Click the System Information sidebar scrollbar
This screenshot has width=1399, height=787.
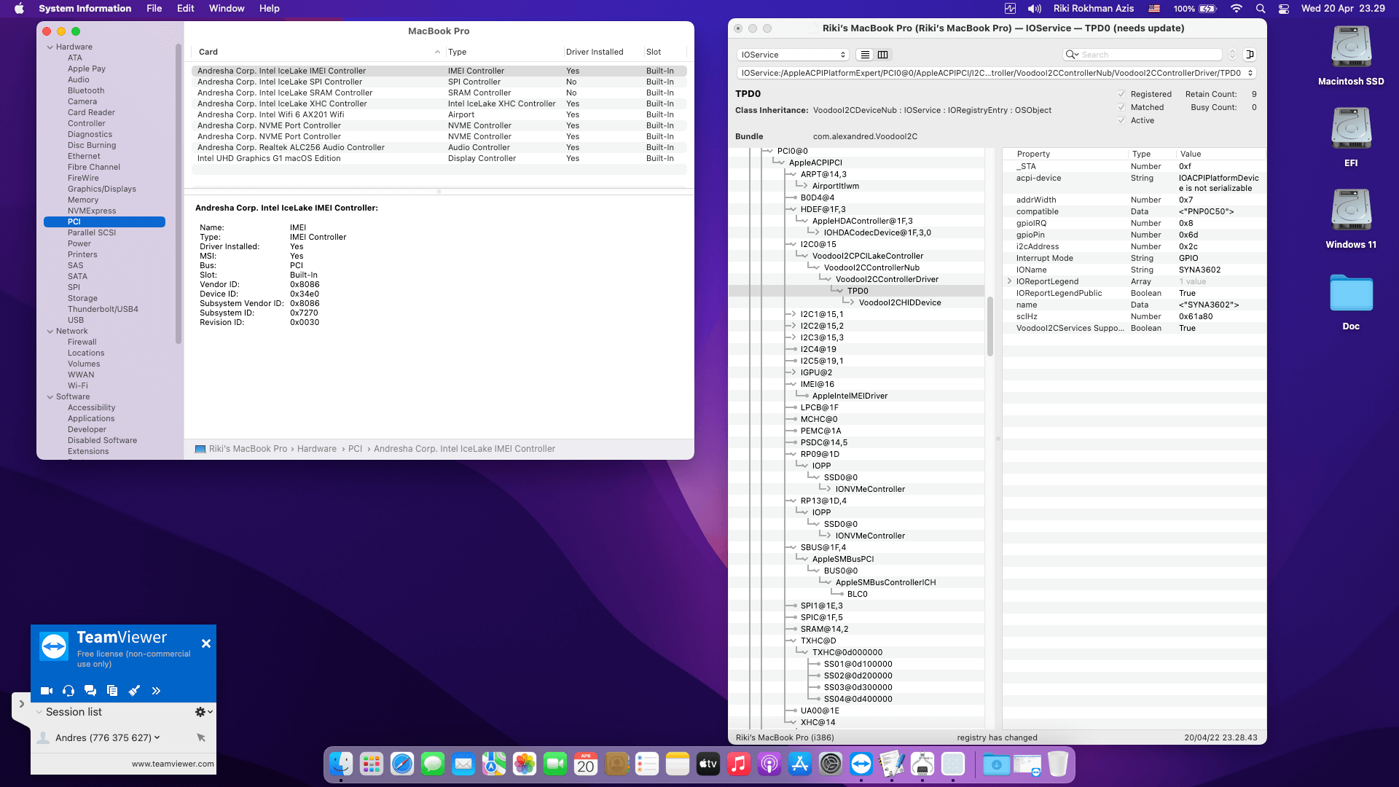click(179, 193)
